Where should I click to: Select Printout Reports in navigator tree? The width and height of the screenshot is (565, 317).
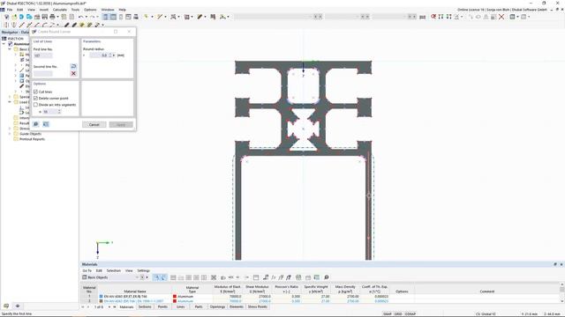32,139
